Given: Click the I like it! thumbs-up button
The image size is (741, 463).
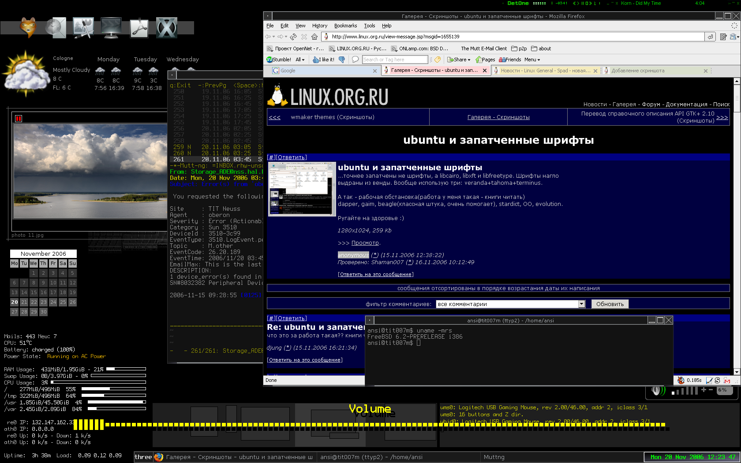Looking at the screenshot, I should 324,60.
